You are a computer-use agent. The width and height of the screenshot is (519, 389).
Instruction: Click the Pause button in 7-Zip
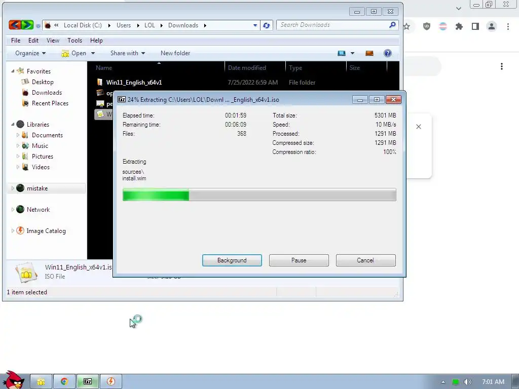pyautogui.click(x=299, y=260)
